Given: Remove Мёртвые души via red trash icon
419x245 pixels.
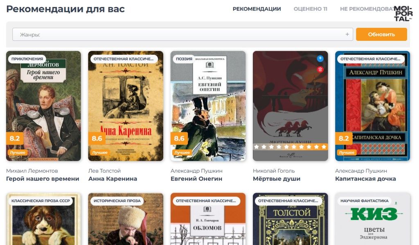Looking at the screenshot, I should 320,69.
